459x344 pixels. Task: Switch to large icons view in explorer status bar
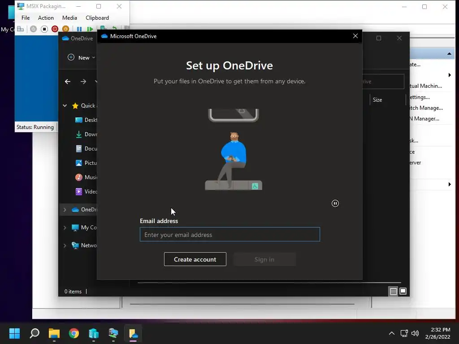coord(403,291)
